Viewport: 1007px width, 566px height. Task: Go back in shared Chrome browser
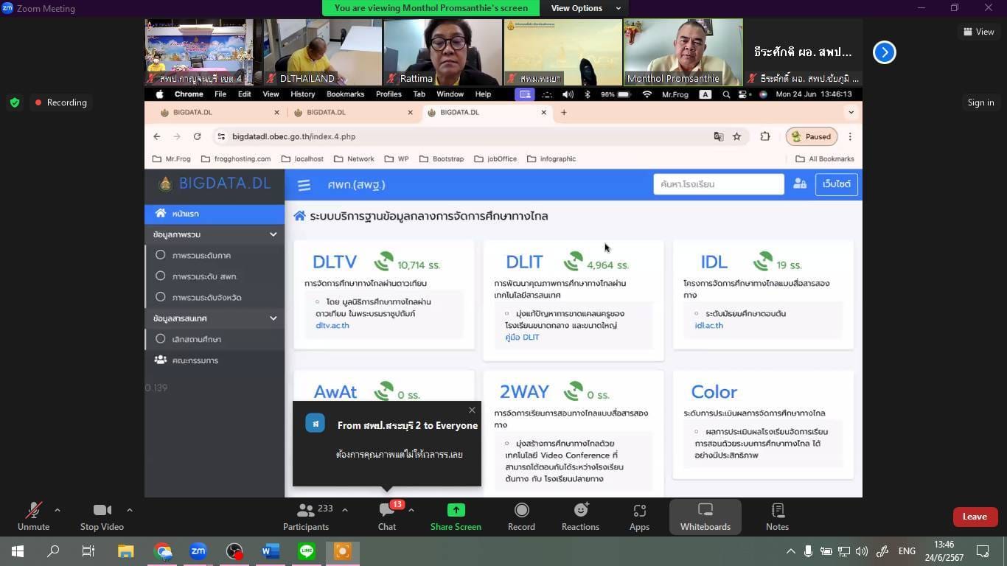[156, 136]
